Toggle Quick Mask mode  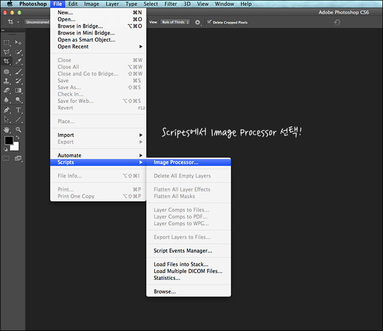coord(6,159)
